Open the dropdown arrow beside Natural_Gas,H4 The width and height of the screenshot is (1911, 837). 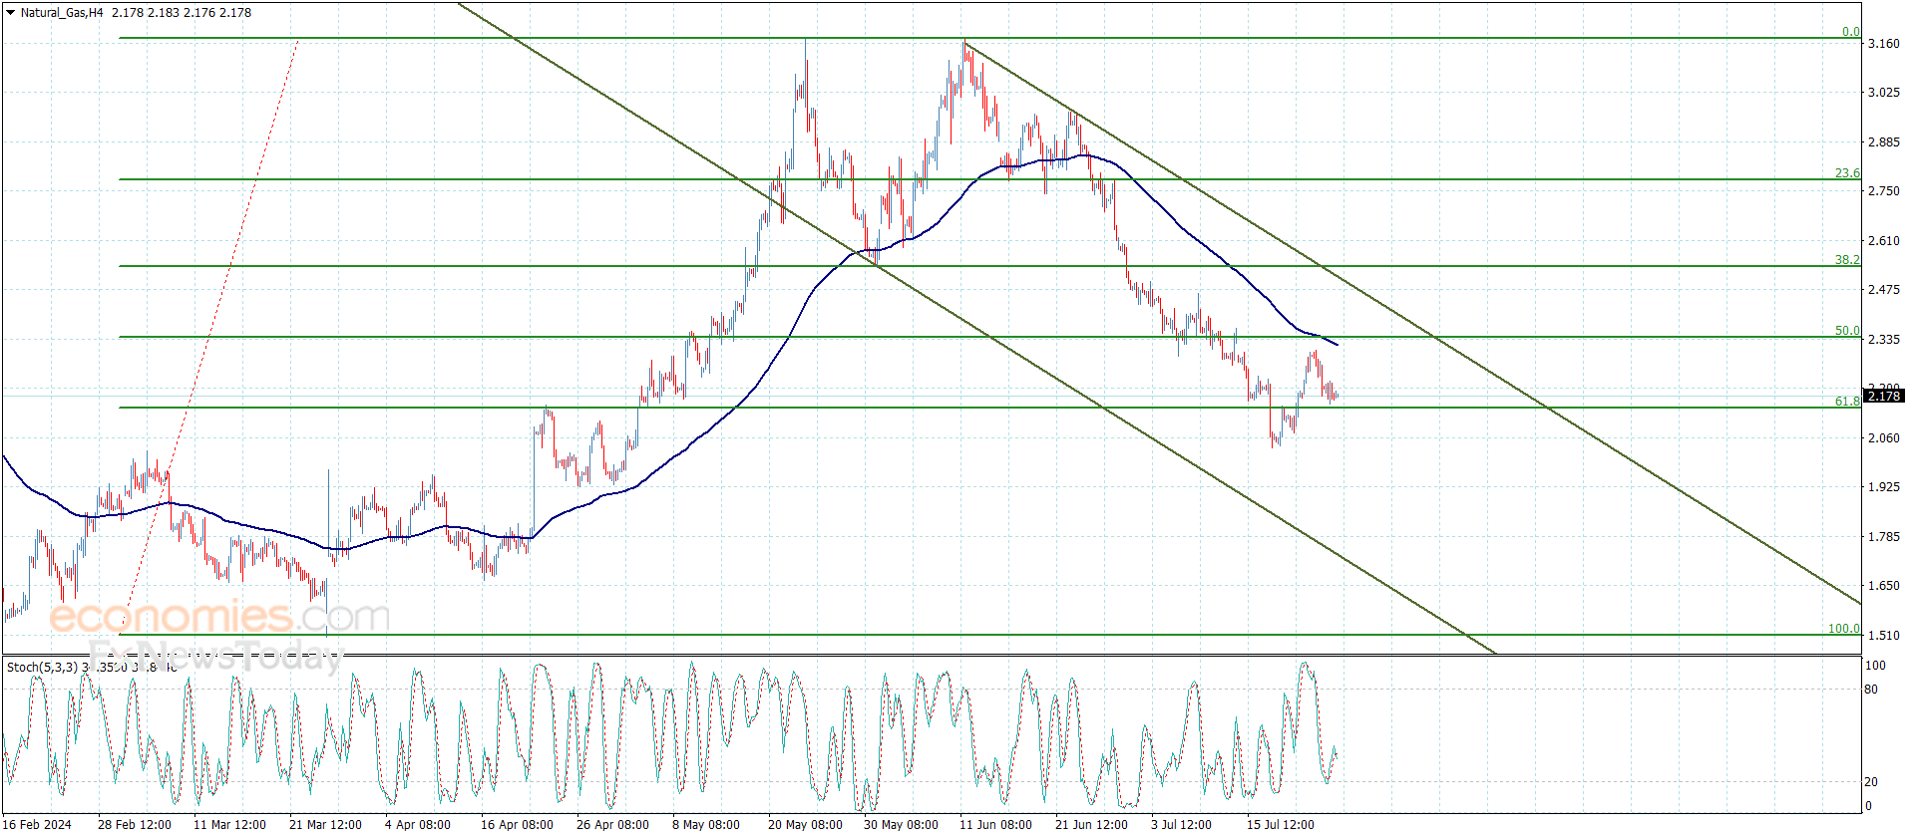pos(10,13)
